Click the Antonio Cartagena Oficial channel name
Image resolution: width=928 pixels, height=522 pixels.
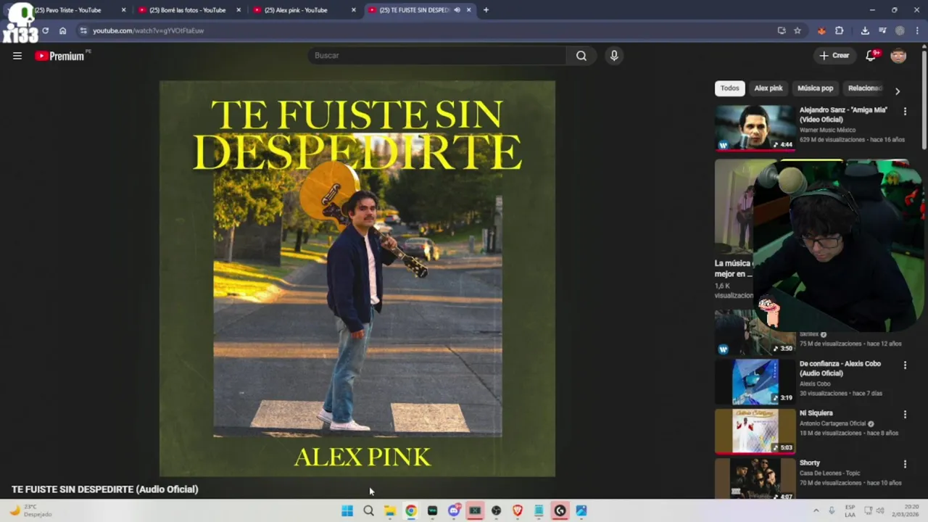click(x=833, y=423)
